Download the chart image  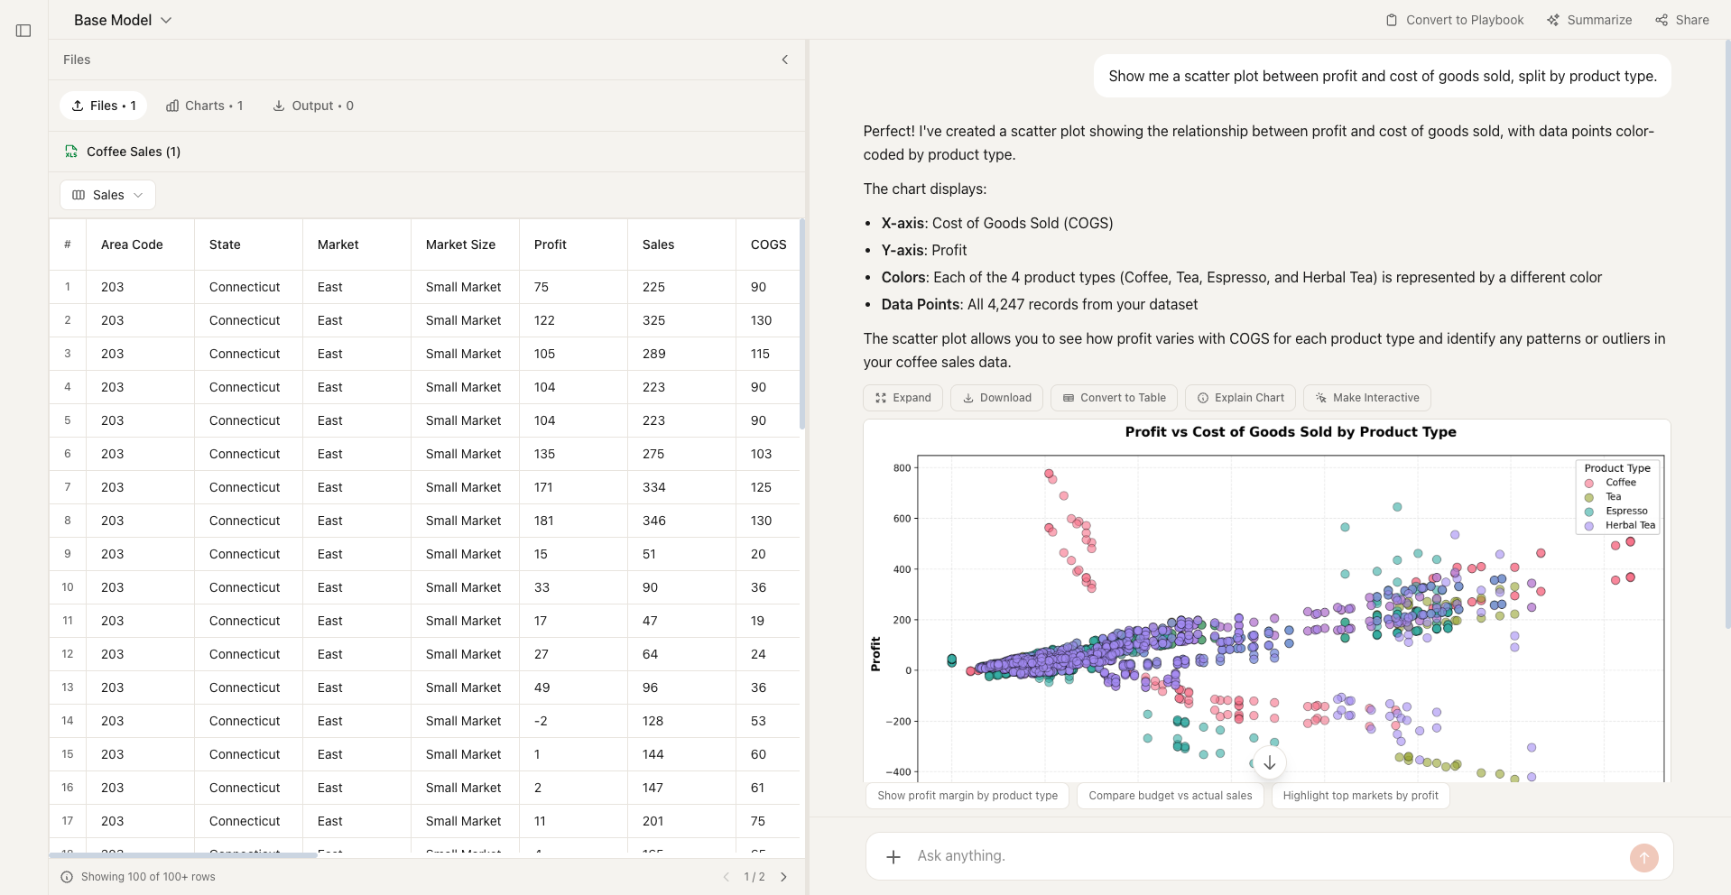[995, 397]
